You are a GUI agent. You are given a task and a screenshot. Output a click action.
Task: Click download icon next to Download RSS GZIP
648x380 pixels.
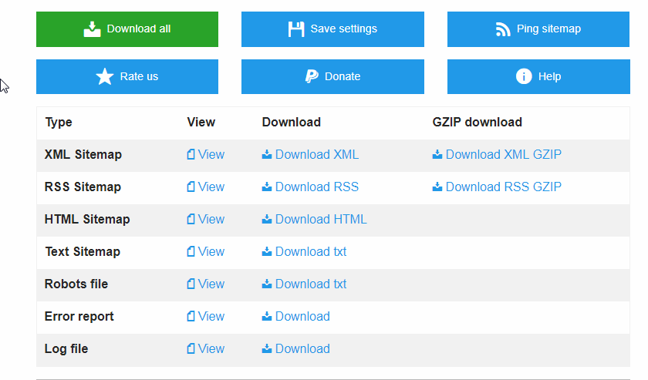tap(437, 187)
